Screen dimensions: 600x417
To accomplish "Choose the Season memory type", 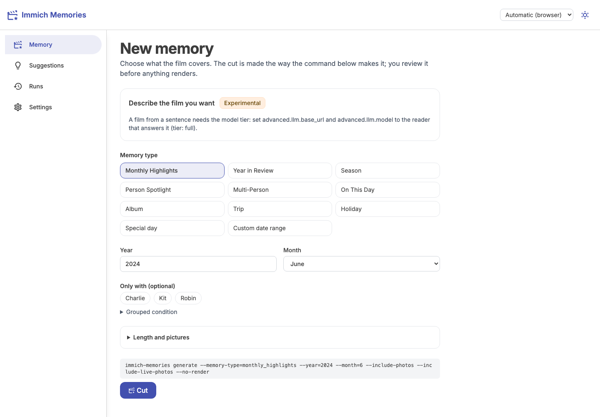I will click(387, 171).
